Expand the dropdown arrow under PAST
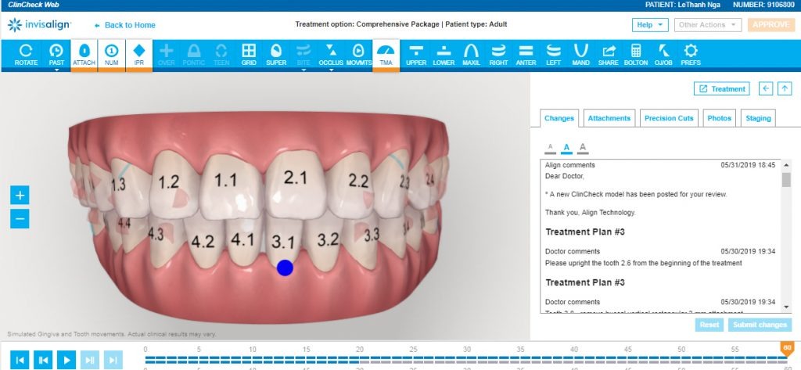 tap(56, 70)
